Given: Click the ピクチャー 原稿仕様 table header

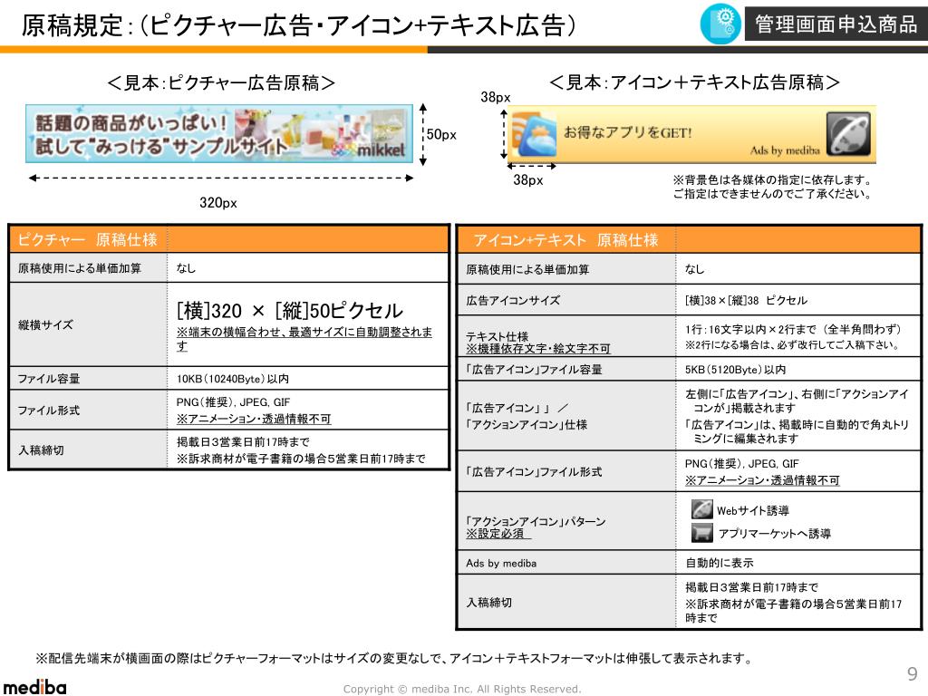Looking at the screenshot, I should [x=88, y=239].
